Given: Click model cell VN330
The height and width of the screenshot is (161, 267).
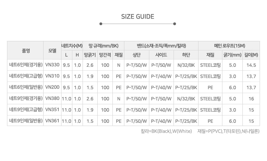Looking at the screenshot, I should coord(52,65).
